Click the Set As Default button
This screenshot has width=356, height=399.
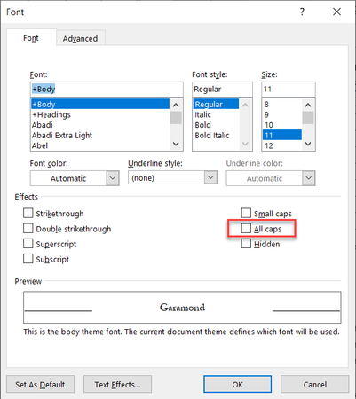40,384
